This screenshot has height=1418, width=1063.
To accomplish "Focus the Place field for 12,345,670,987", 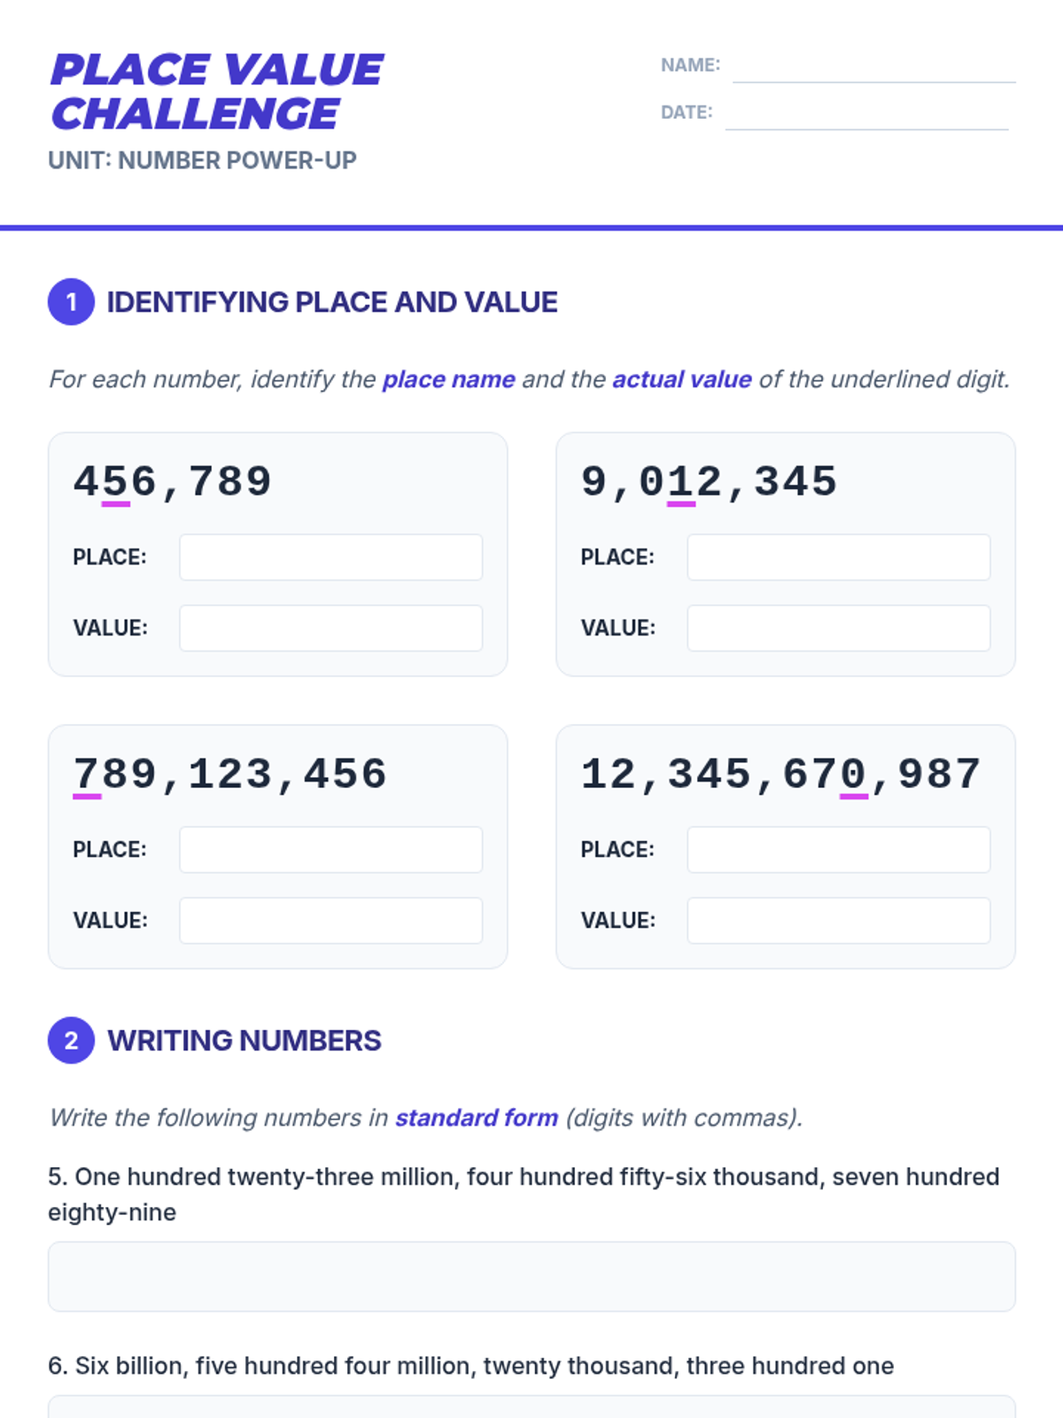I will click(x=838, y=850).
